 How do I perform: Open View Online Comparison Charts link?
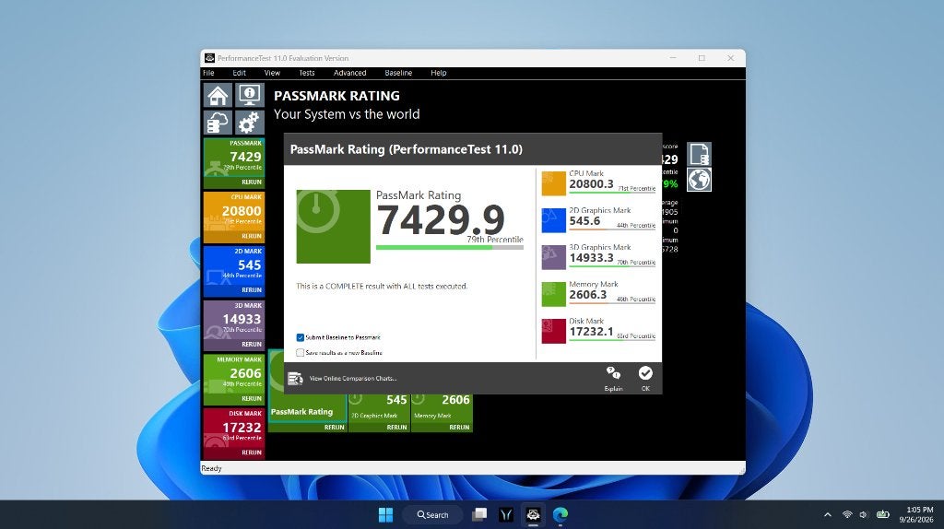tap(353, 379)
